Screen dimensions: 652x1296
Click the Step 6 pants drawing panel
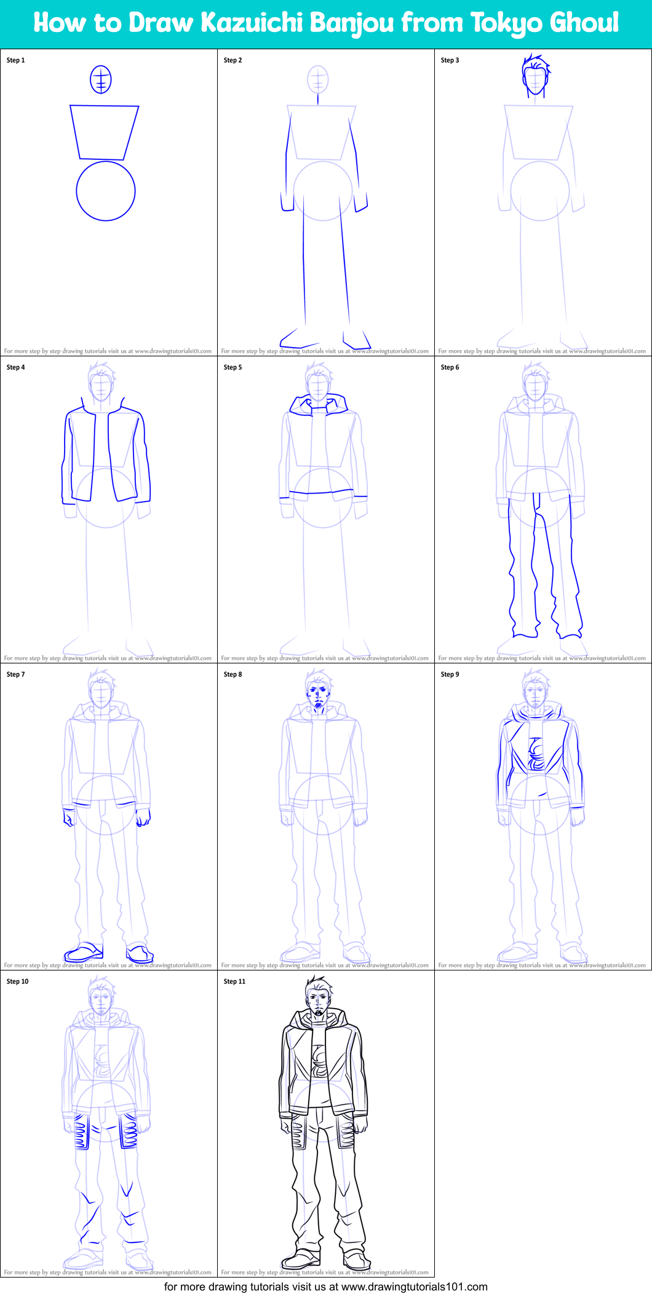point(543,510)
